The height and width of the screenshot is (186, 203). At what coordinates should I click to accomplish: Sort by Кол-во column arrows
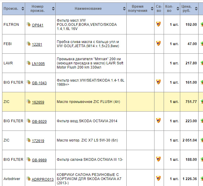pyautogui.click(x=178, y=9)
